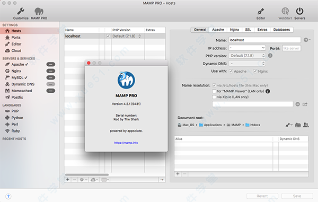Toggle via /etc/hosts file checkbox
This screenshot has width=318, height=202.
[x=214, y=85]
